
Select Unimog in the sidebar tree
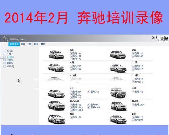click(x=10, y=66)
